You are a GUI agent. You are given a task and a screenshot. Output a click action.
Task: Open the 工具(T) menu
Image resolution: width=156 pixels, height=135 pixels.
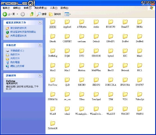(x=54, y=8)
